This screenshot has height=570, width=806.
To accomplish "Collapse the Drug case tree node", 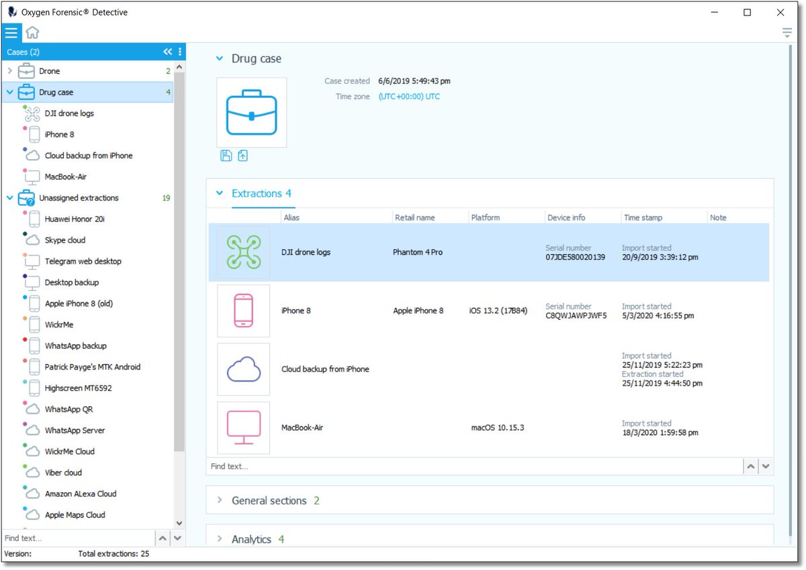I will click(x=9, y=92).
